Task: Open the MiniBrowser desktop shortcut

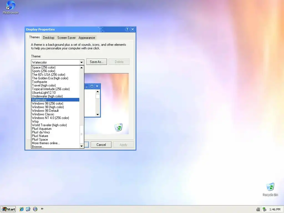Action: click(x=11, y=7)
